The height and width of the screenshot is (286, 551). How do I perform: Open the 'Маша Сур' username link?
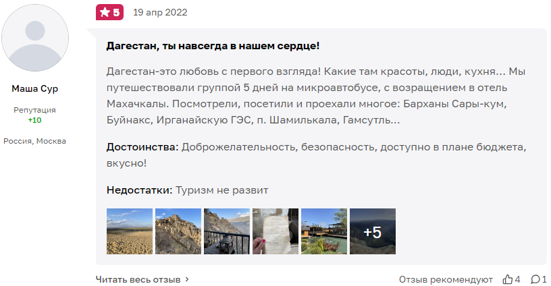click(35, 89)
